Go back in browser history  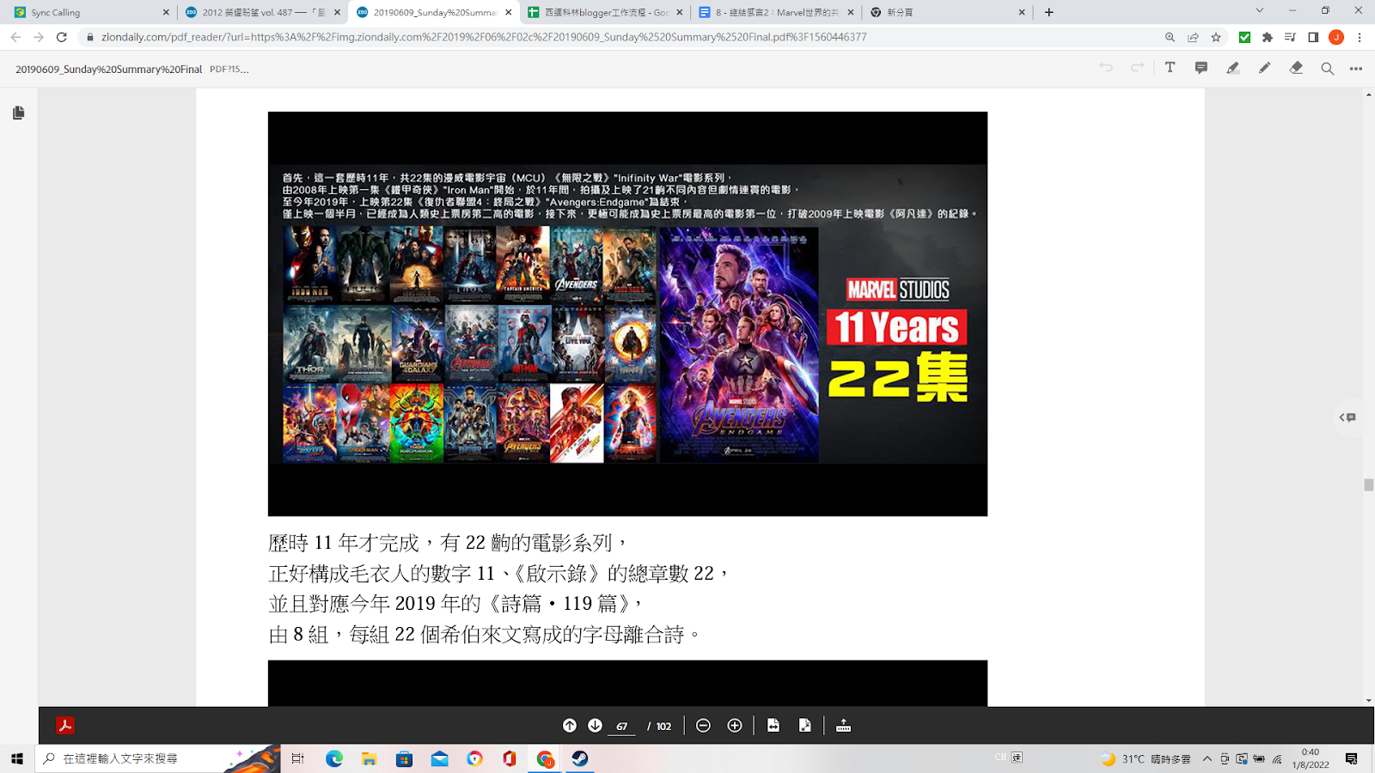[x=15, y=37]
